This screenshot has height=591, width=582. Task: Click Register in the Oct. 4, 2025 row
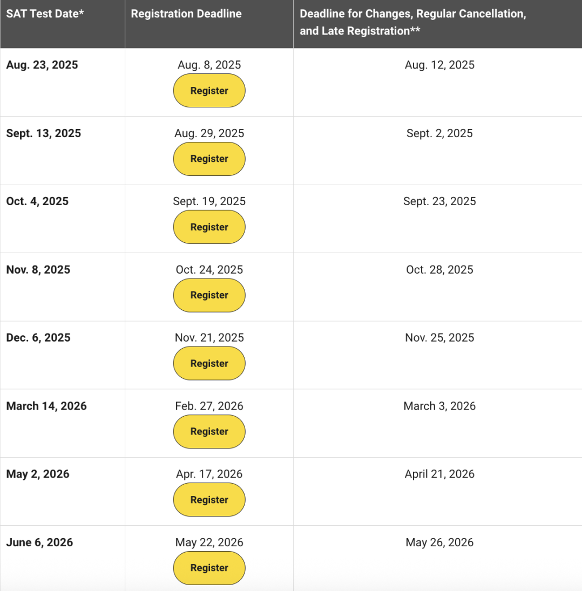click(209, 227)
